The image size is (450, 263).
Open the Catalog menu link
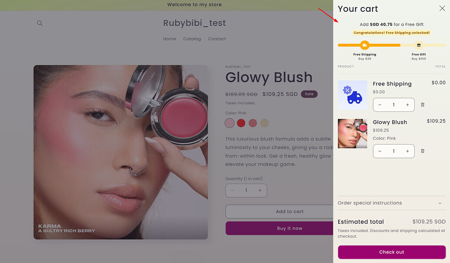(192, 39)
